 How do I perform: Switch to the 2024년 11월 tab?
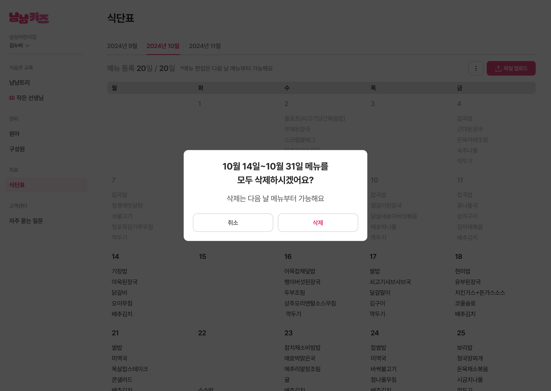pos(205,46)
